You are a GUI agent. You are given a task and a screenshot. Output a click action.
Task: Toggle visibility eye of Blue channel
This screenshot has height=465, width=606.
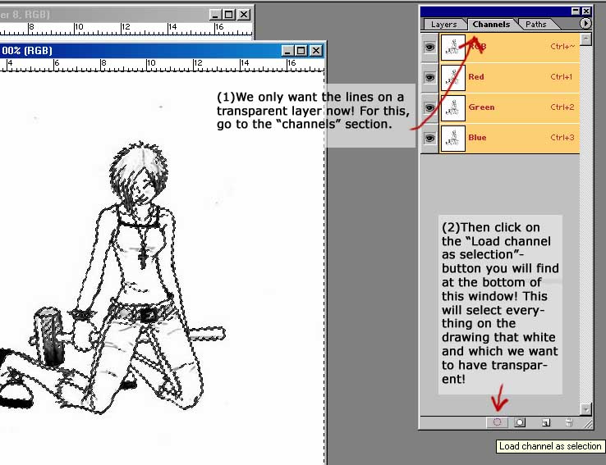click(429, 138)
